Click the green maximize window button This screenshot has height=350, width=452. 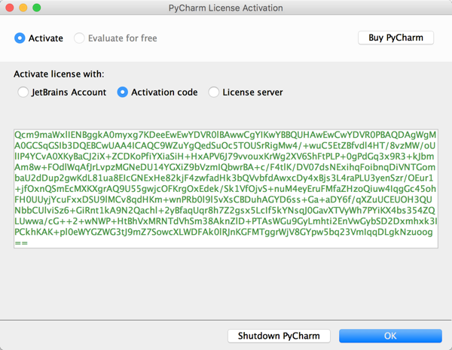(x=37, y=8)
